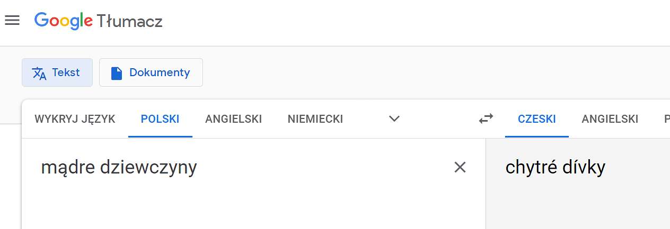Clear the source text with the X
This screenshot has width=670, height=229.
coord(460,168)
